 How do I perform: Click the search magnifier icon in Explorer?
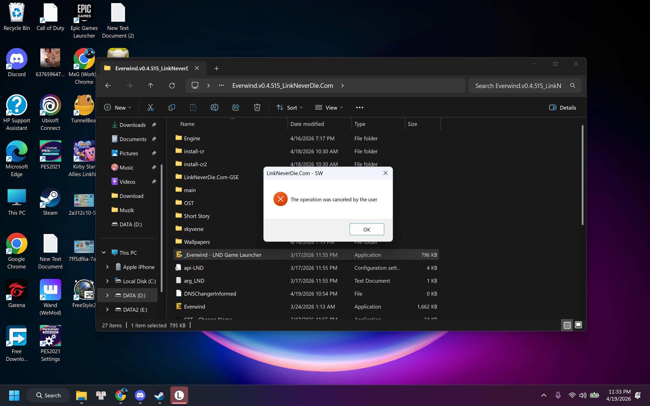572,86
